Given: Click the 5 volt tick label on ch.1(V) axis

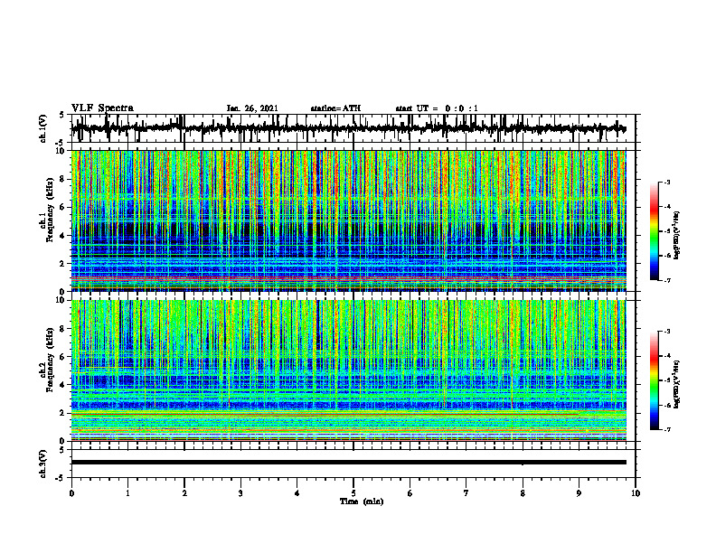Looking at the screenshot, I should [61, 115].
